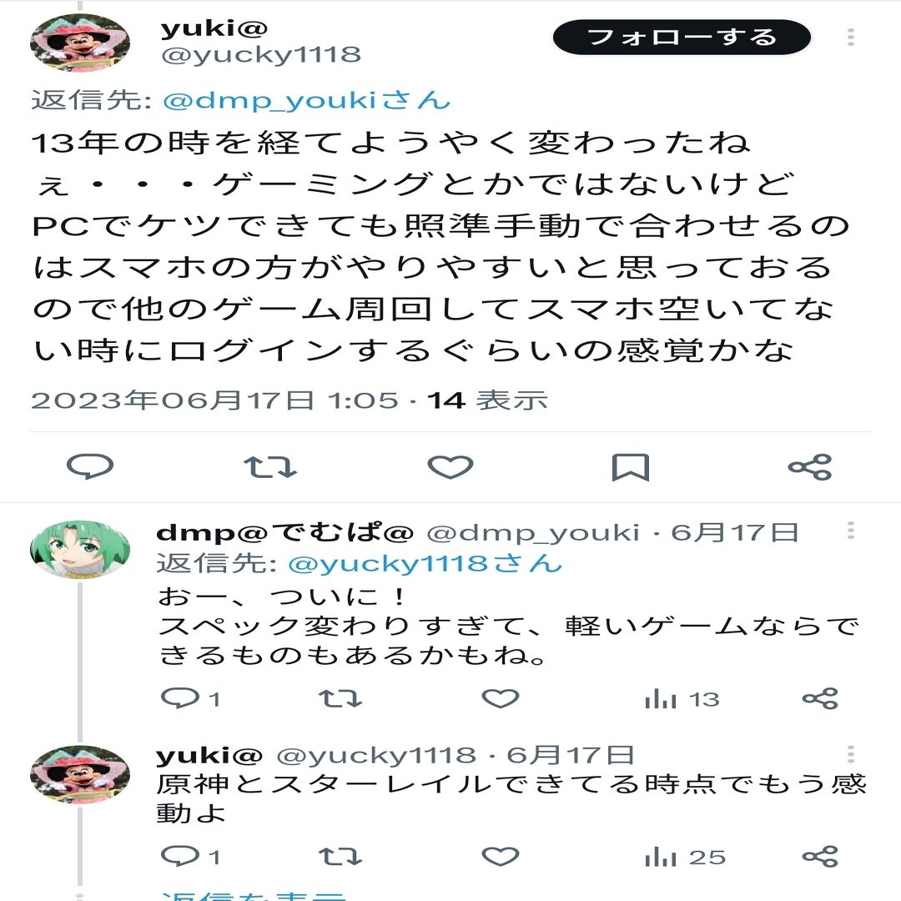Image resolution: width=901 pixels, height=901 pixels.
Task: Open more options on dmp@でむぱ@ reply
Action: 851,531
